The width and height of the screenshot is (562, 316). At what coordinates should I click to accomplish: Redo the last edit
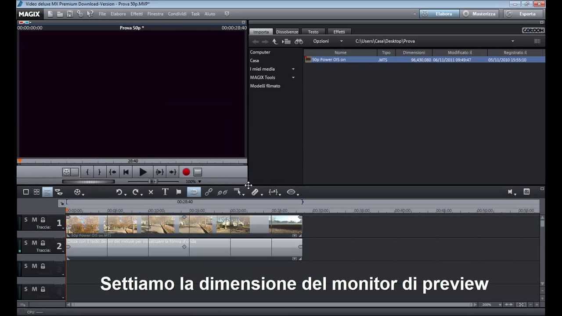(135, 192)
